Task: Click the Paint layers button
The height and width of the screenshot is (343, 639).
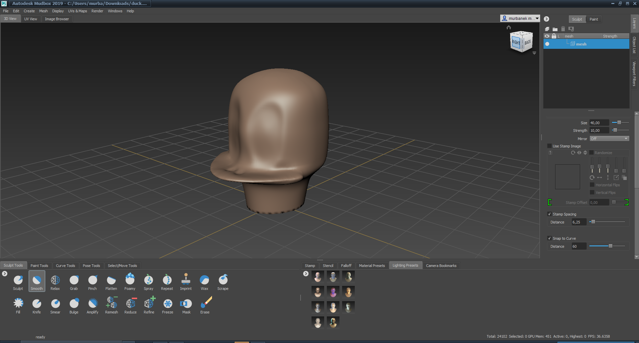Action: pos(594,19)
